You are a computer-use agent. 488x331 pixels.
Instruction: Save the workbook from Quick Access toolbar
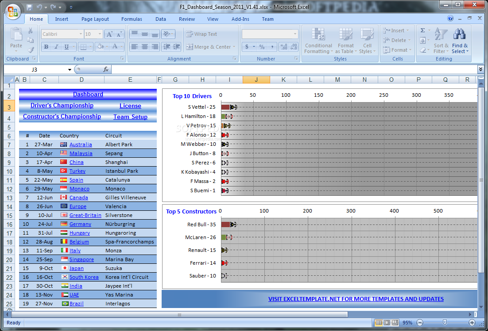click(30, 7)
